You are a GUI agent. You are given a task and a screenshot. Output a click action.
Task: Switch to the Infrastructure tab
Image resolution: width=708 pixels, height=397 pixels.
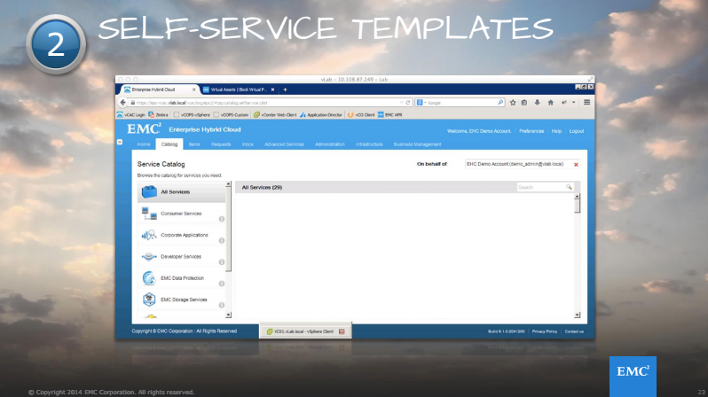pos(369,144)
